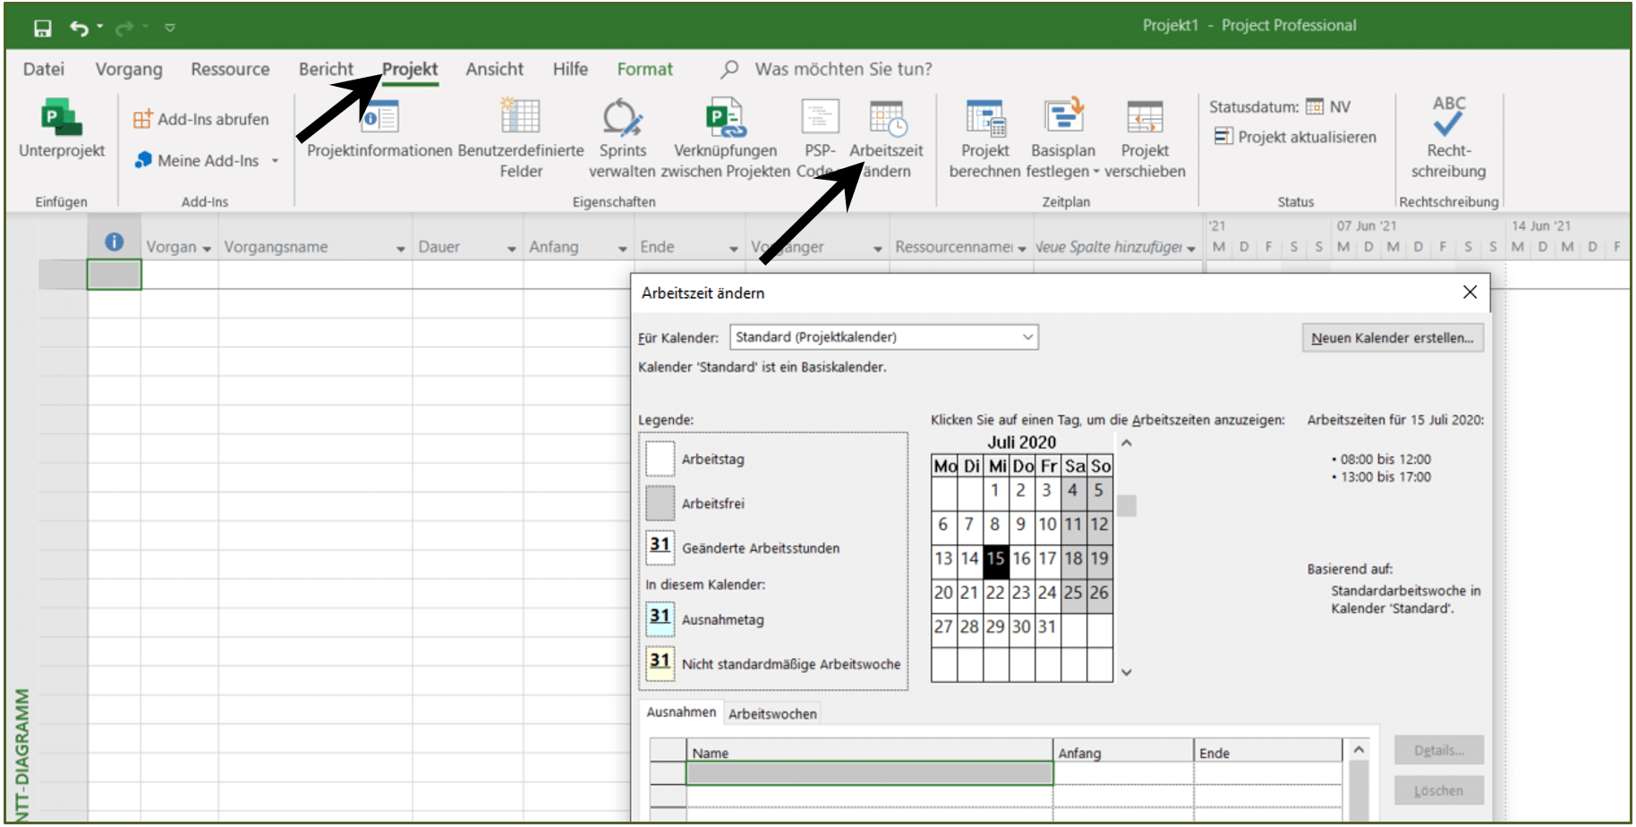This screenshot has width=1636, height=827.
Task: Open Verknüpfungen zwischen Projekten
Action: (725, 117)
